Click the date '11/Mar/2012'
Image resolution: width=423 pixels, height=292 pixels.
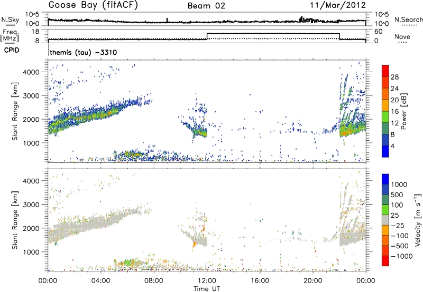click(338, 5)
